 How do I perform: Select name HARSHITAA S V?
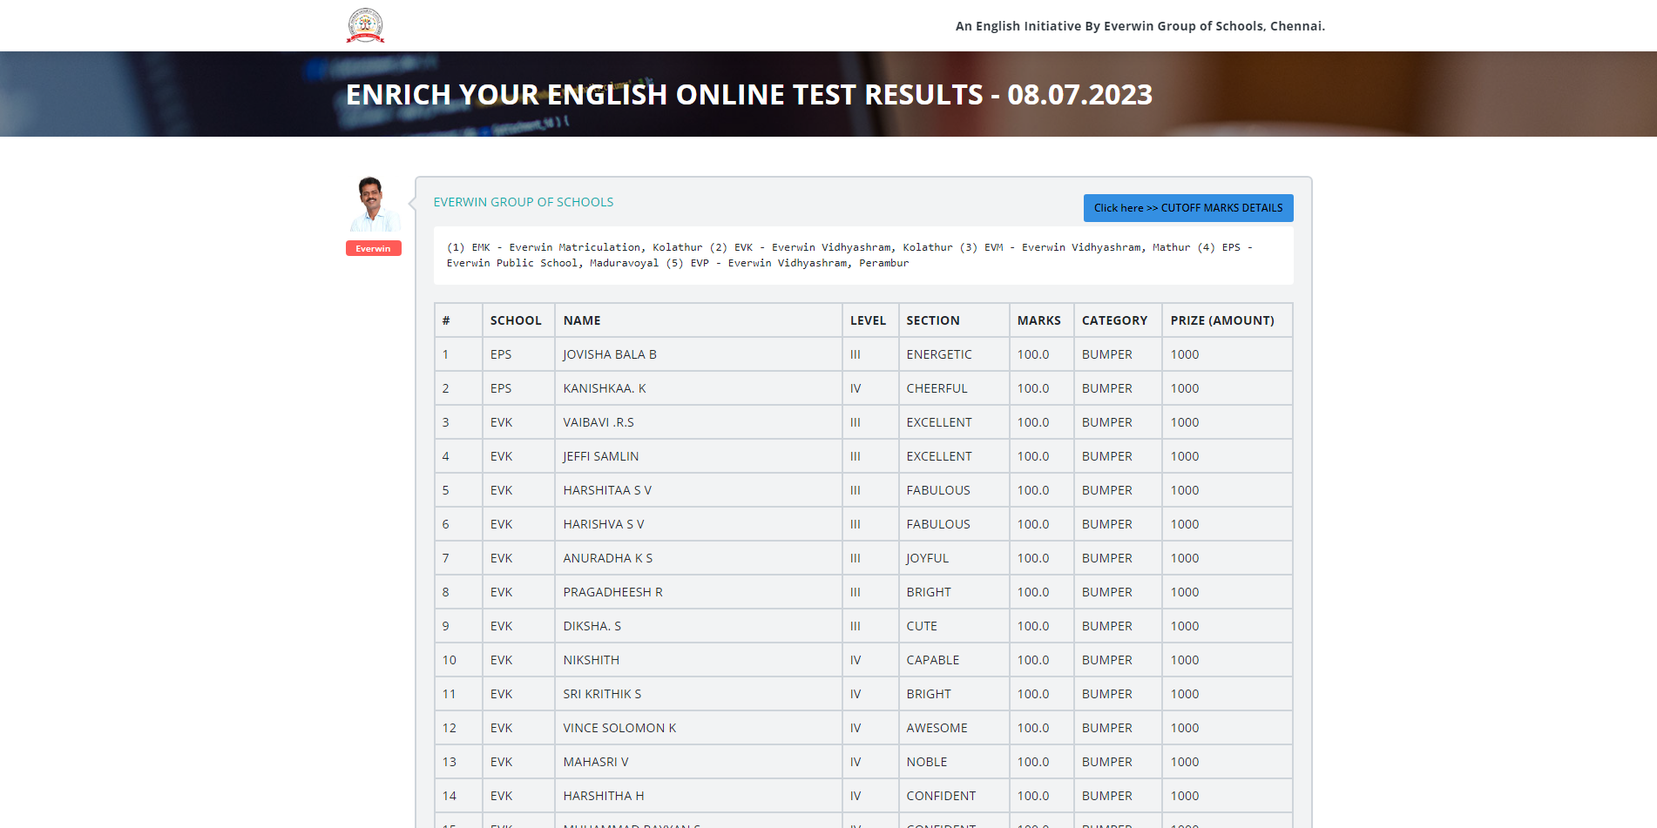coord(607,490)
